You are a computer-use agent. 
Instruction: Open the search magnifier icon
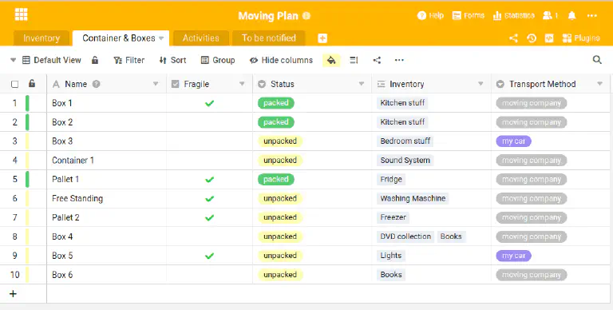point(597,60)
